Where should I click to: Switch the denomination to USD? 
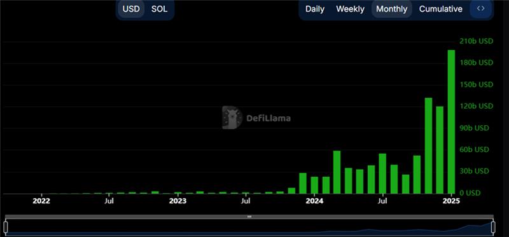click(131, 9)
